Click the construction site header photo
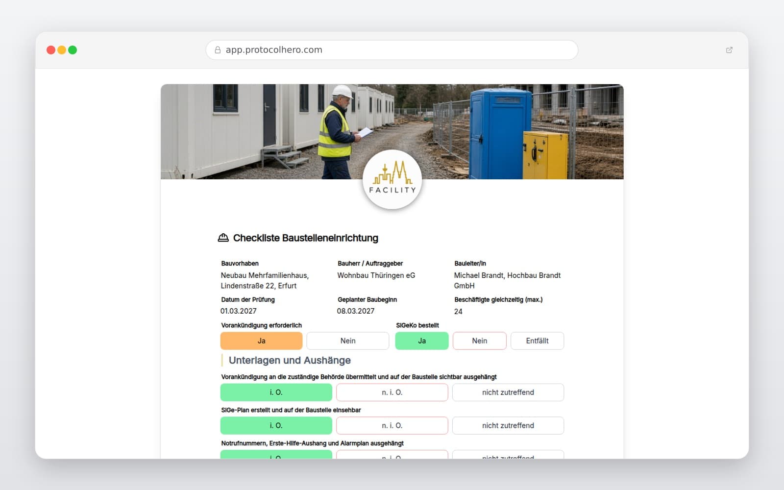784x490 pixels. [x=392, y=131]
